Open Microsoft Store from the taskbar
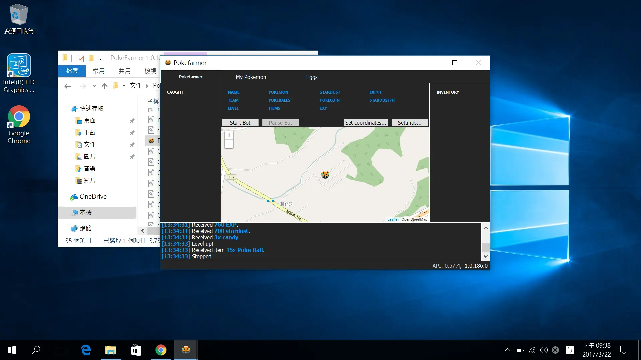This screenshot has width=641, height=360. pyautogui.click(x=136, y=350)
